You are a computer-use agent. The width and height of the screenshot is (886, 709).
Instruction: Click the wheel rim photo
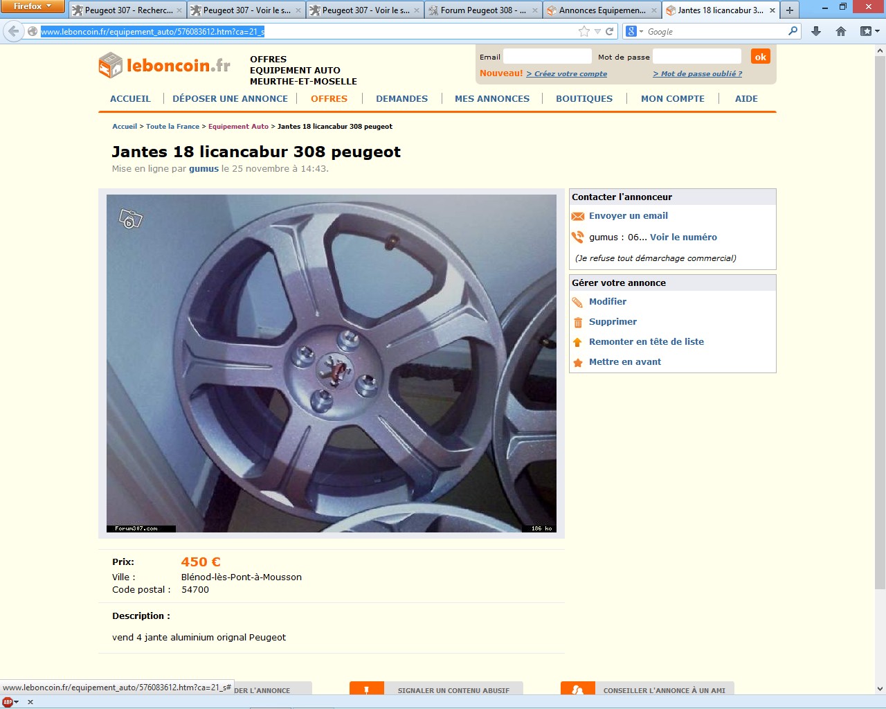coord(331,364)
